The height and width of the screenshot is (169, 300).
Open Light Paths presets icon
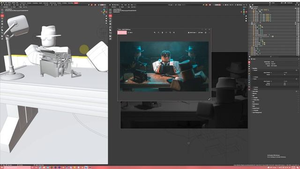click(297, 92)
